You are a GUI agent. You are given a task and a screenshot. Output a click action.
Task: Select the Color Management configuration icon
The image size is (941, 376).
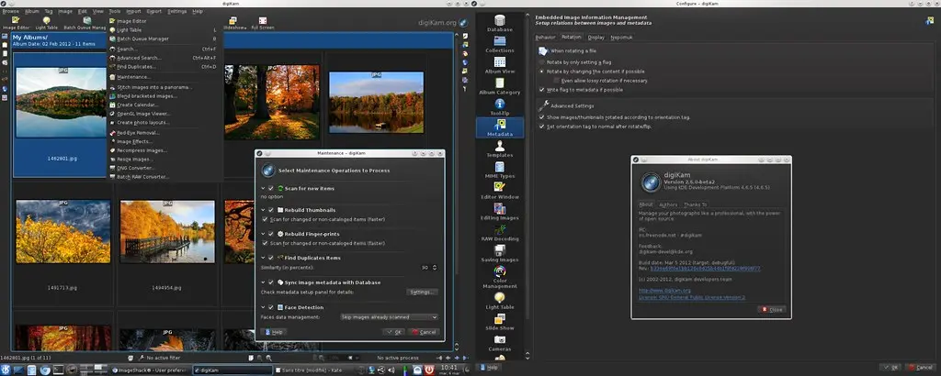point(500,275)
